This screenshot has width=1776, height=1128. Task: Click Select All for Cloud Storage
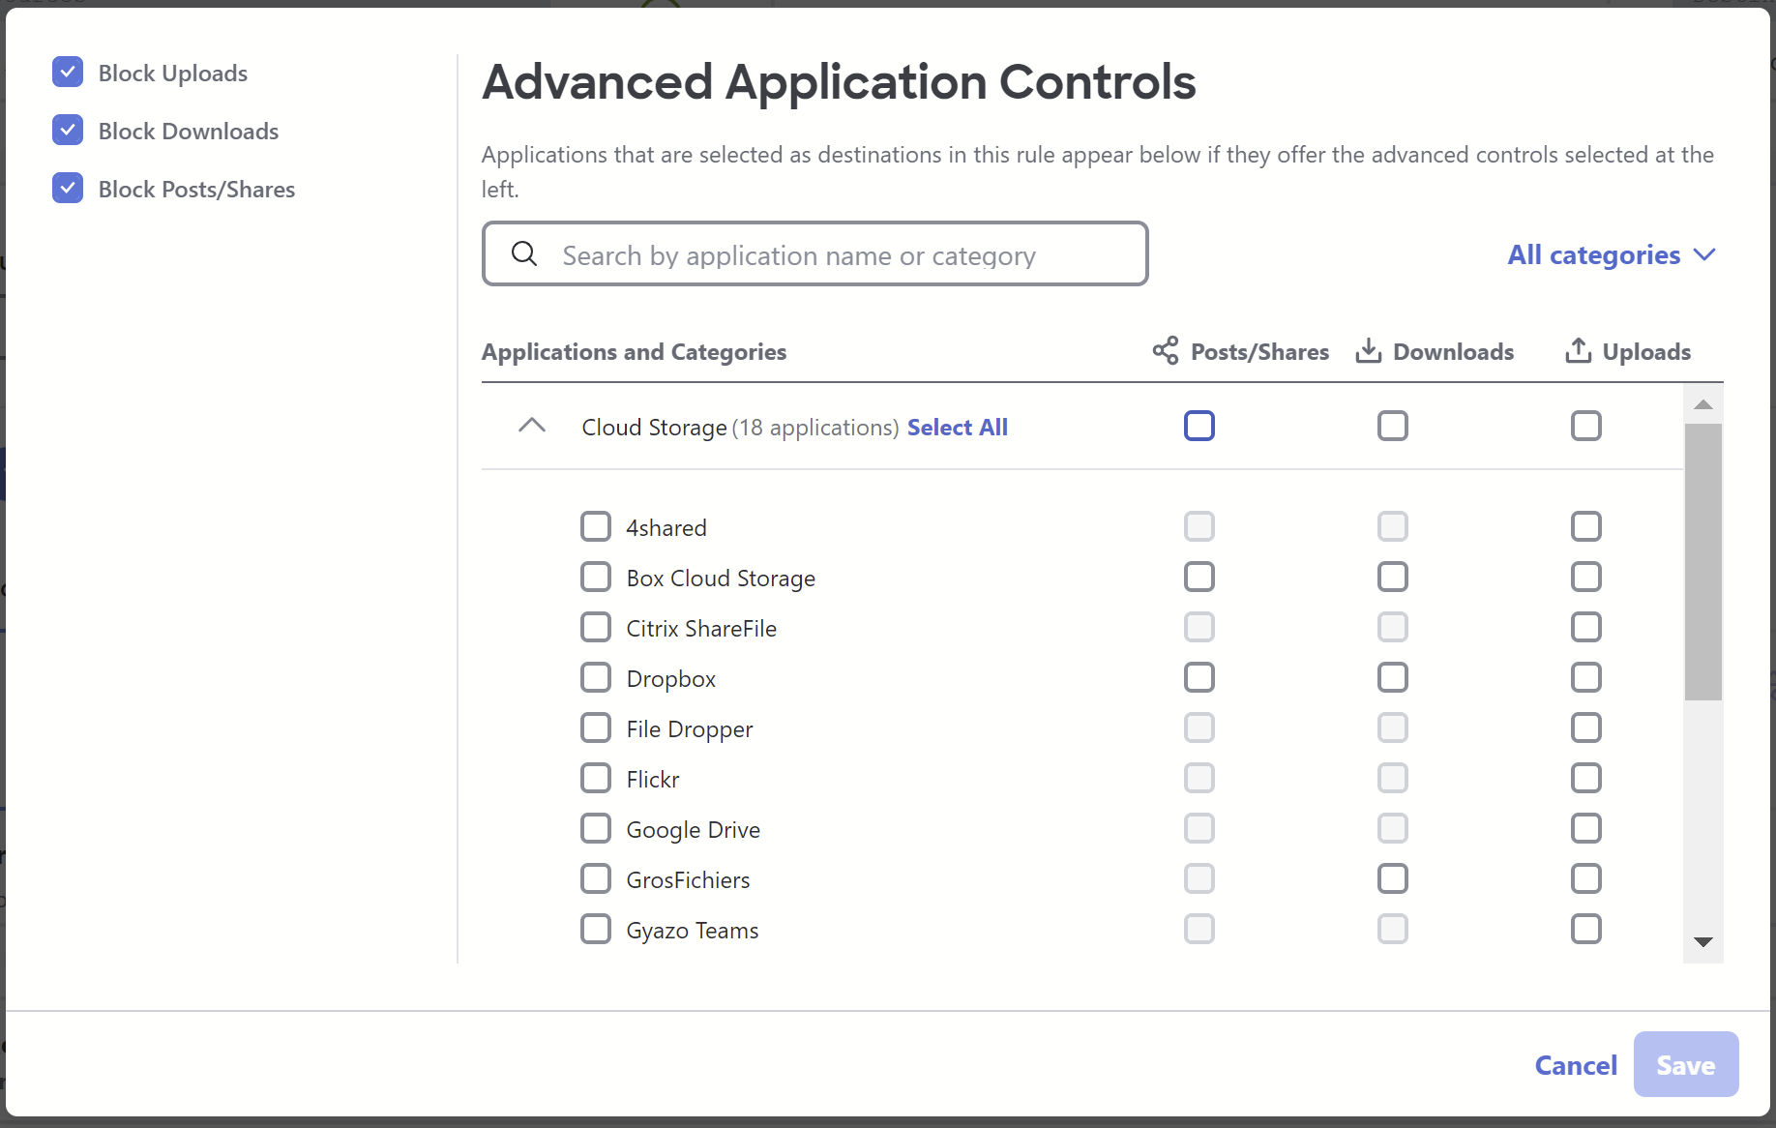point(958,427)
